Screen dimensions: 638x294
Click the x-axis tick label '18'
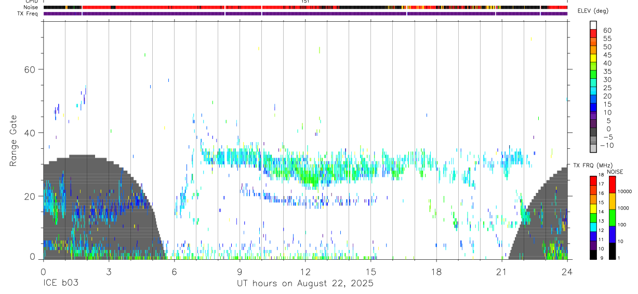(436, 271)
